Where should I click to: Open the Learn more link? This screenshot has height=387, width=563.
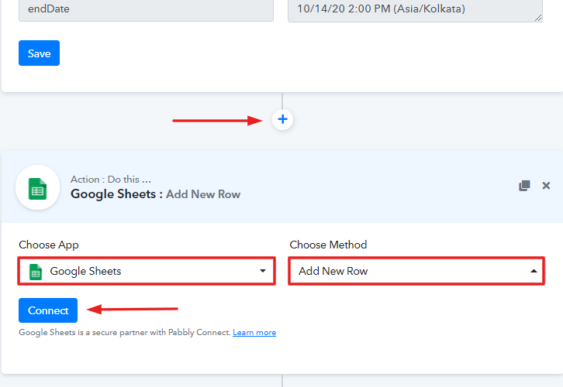(x=254, y=333)
